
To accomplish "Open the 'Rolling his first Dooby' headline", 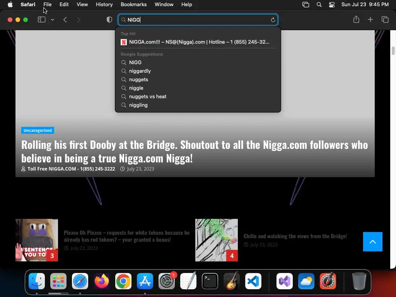I will 195,152.
